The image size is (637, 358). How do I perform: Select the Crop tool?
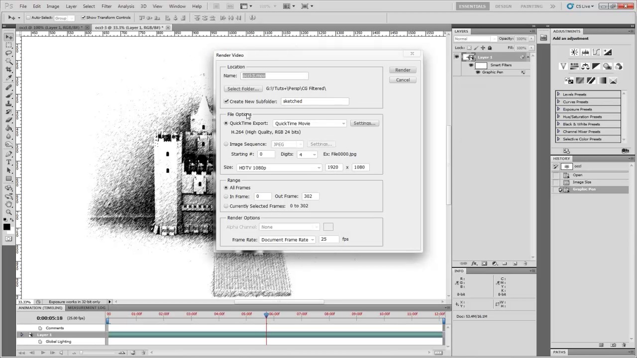click(x=9, y=70)
